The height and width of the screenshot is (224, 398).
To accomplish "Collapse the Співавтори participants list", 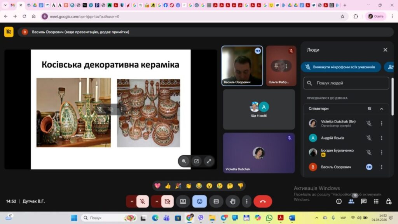I will [381, 109].
